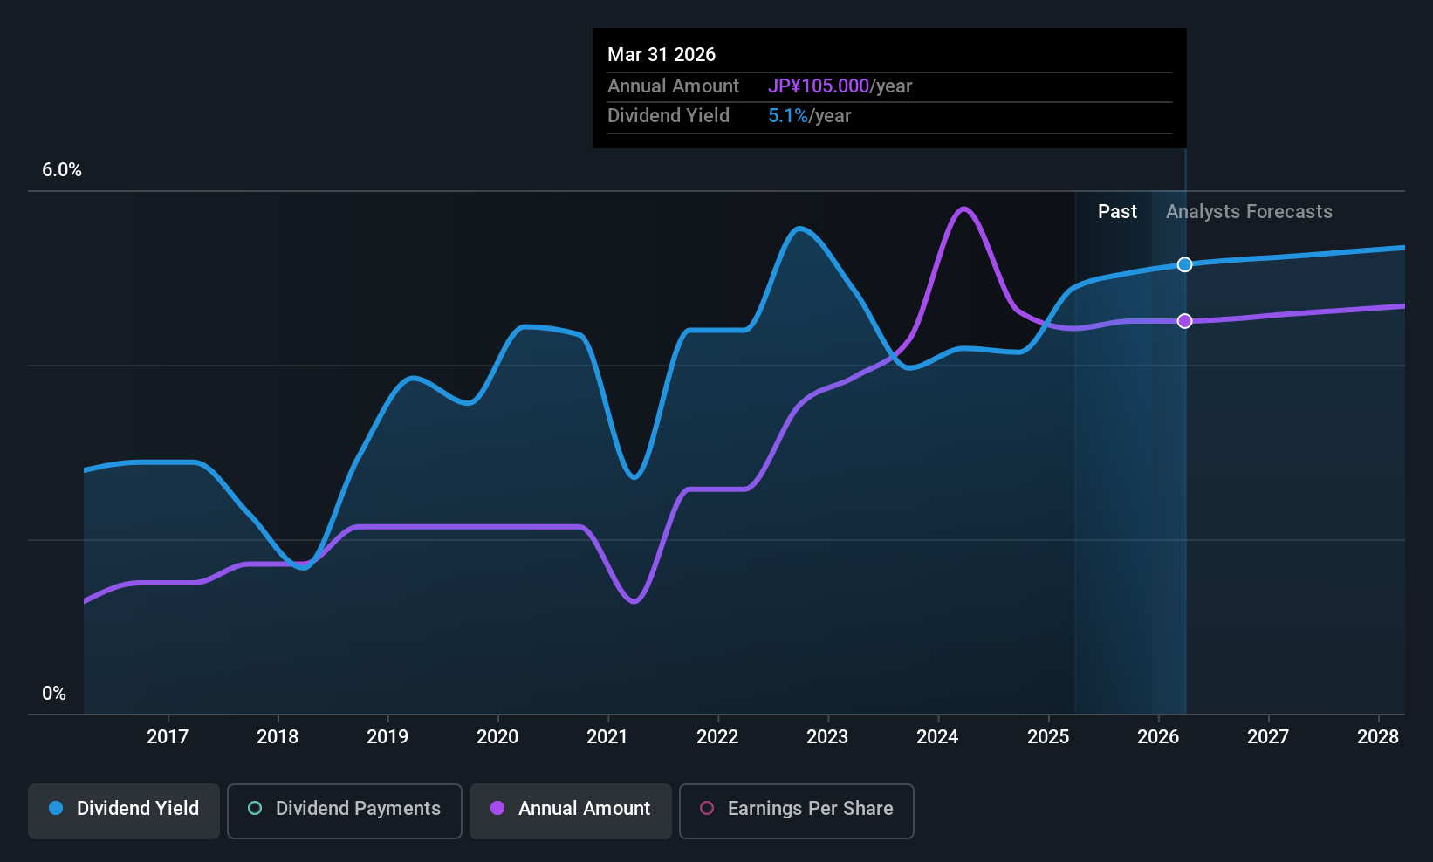
Task: Click the Mar 31 2026 tooltip date
Action: click(x=662, y=55)
